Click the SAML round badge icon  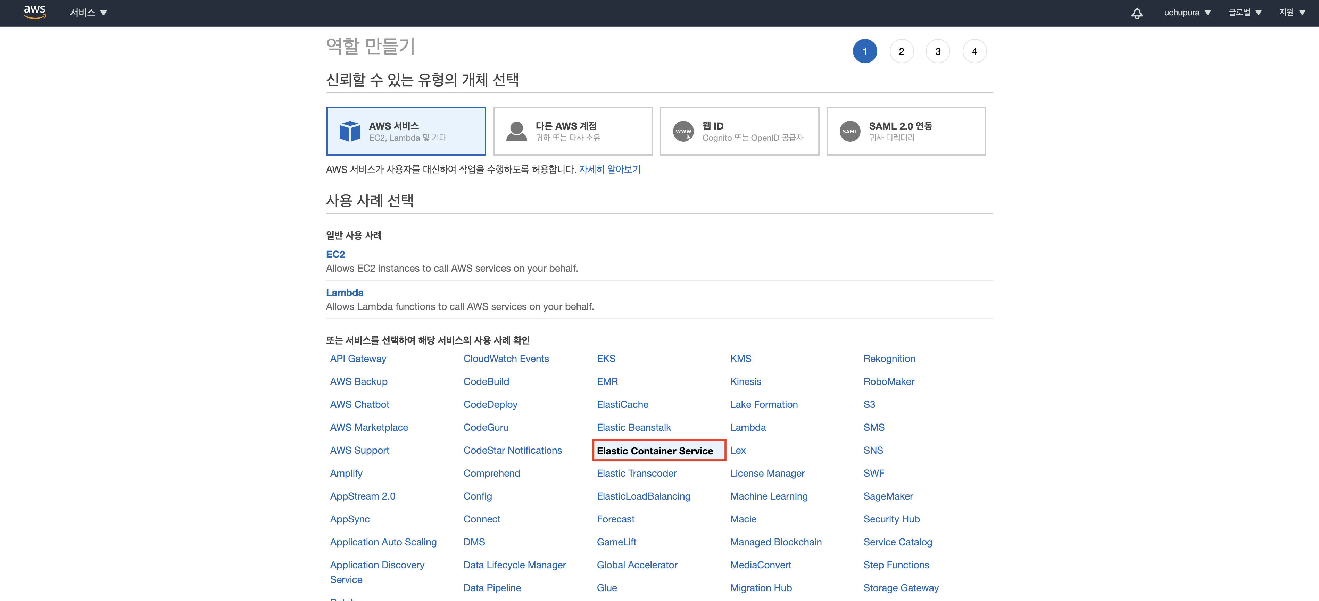[850, 131]
